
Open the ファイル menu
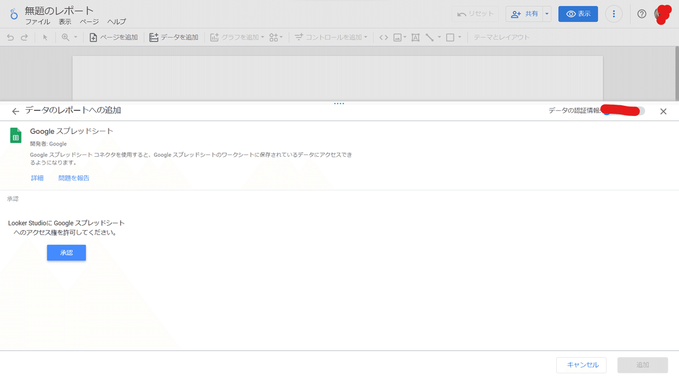(37, 22)
